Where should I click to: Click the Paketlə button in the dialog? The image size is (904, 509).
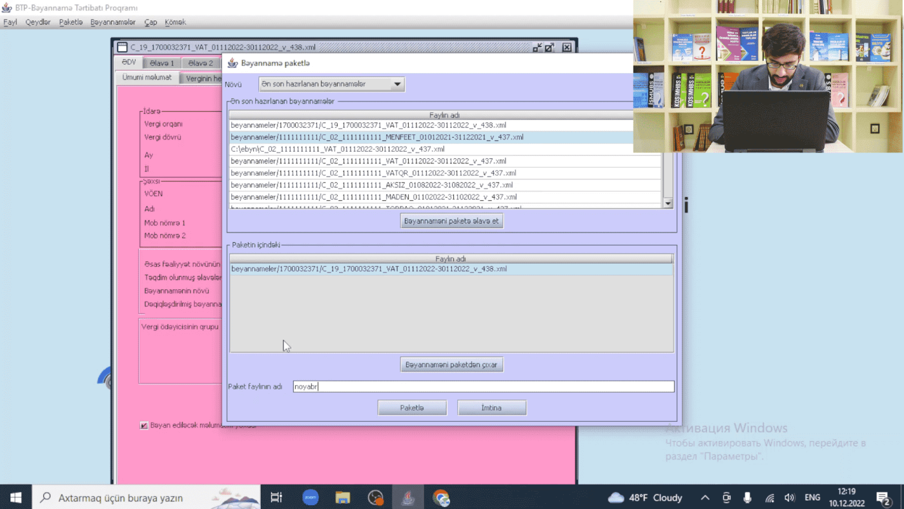click(412, 408)
